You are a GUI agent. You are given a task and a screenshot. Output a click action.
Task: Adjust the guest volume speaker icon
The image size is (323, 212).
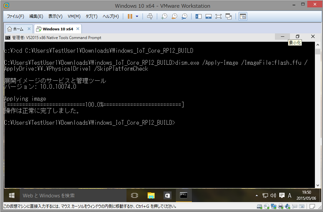273,195
